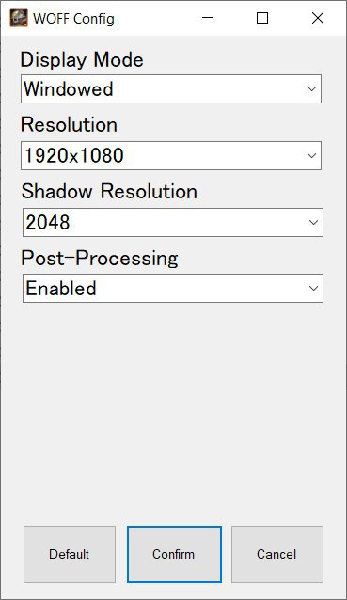Cancel the configuration changes

pos(277,554)
